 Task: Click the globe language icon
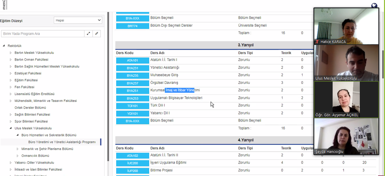(x=374, y=6)
